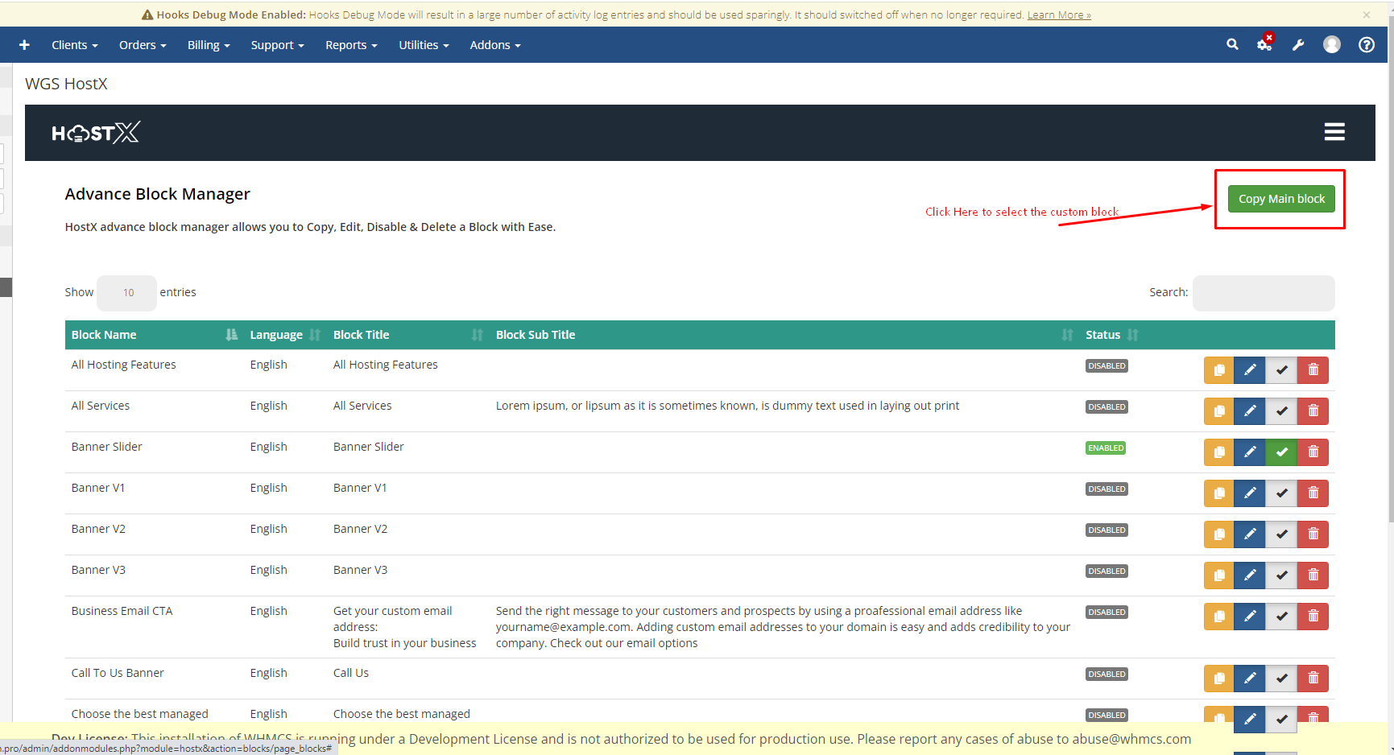This screenshot has height=755, width=1394.
Task: Click the DISABLED badge for Banner V3
Action: pos(1107,571)
